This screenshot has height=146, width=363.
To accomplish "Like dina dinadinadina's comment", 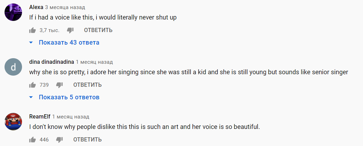I will coord(33,85).
